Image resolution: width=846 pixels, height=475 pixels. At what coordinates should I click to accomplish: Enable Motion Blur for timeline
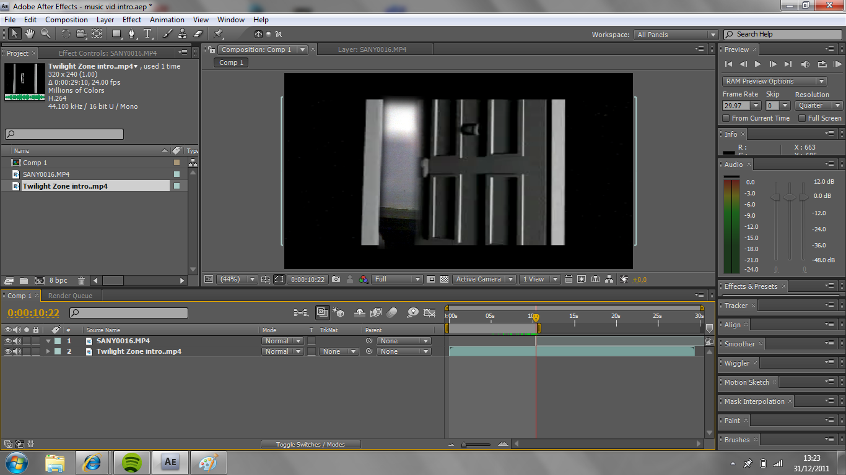pos(392,313)
